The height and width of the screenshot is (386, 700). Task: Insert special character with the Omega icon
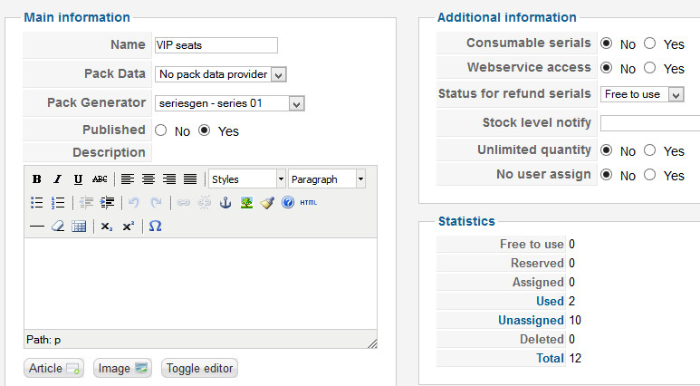[x=155, y=227]
